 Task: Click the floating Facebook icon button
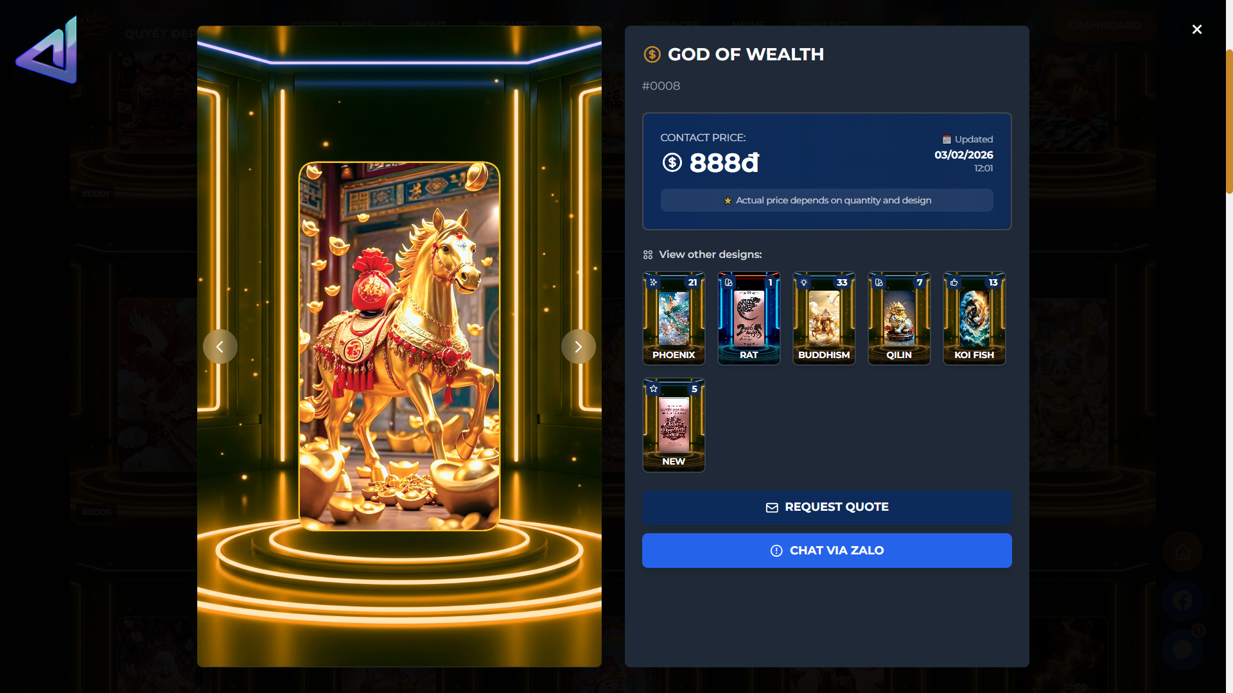1182,601
